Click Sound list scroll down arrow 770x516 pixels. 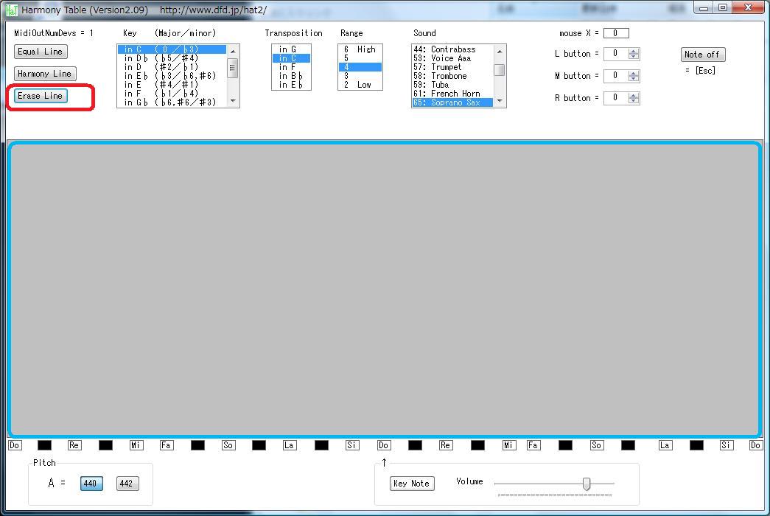(500, 101)
